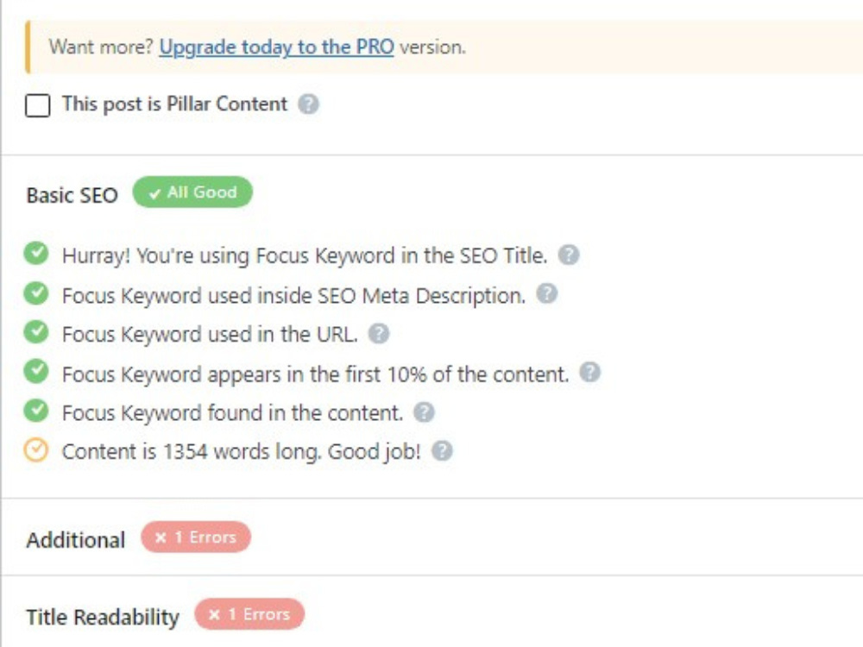Open help for Focus Keyword found in content
Viewport: 863px width, 647px height.
click(x=424, y=412)
